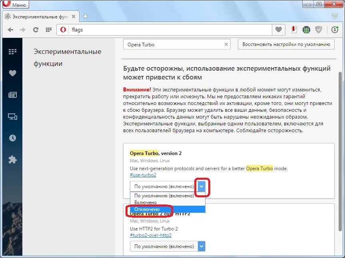
Task: Click the Opera Turbo, version 2 heading
Action: pyautogui.click(x=156, y=153)
